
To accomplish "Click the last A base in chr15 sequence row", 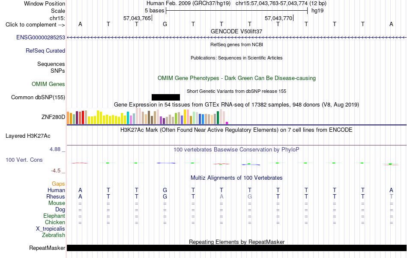I will point(391,24).
